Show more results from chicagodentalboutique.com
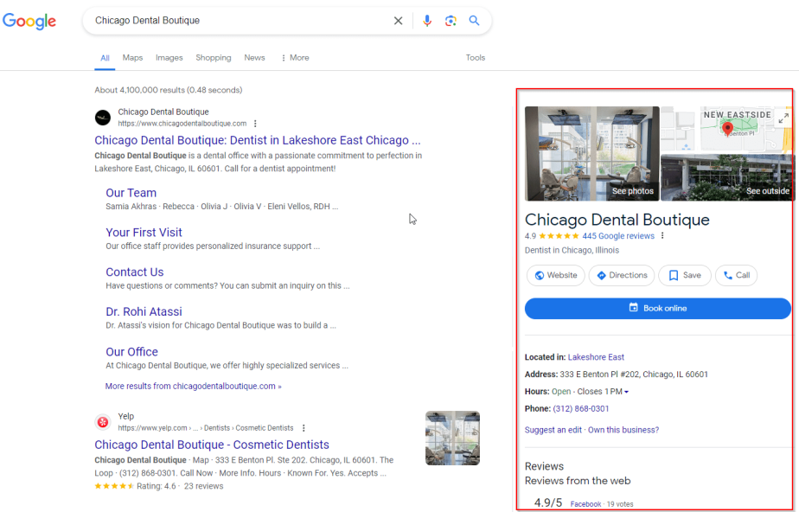 click(x=193, y=387)
